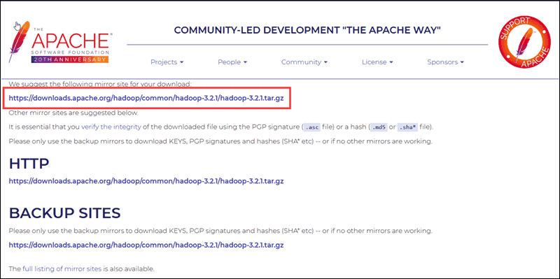The height and width of the screenshot is (279, 560).
Task: Click the .sha* code label
Action: [407, 127]
